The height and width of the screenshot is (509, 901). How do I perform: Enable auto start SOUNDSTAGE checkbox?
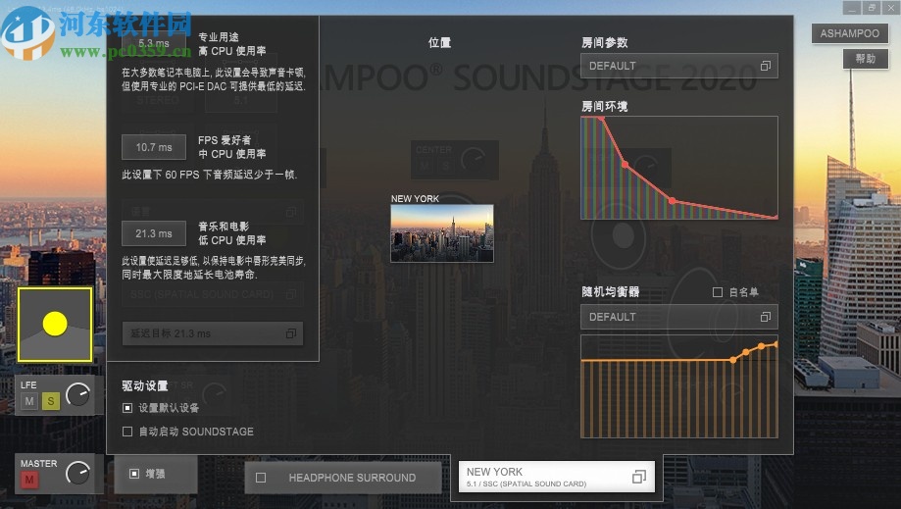(127, 432)
